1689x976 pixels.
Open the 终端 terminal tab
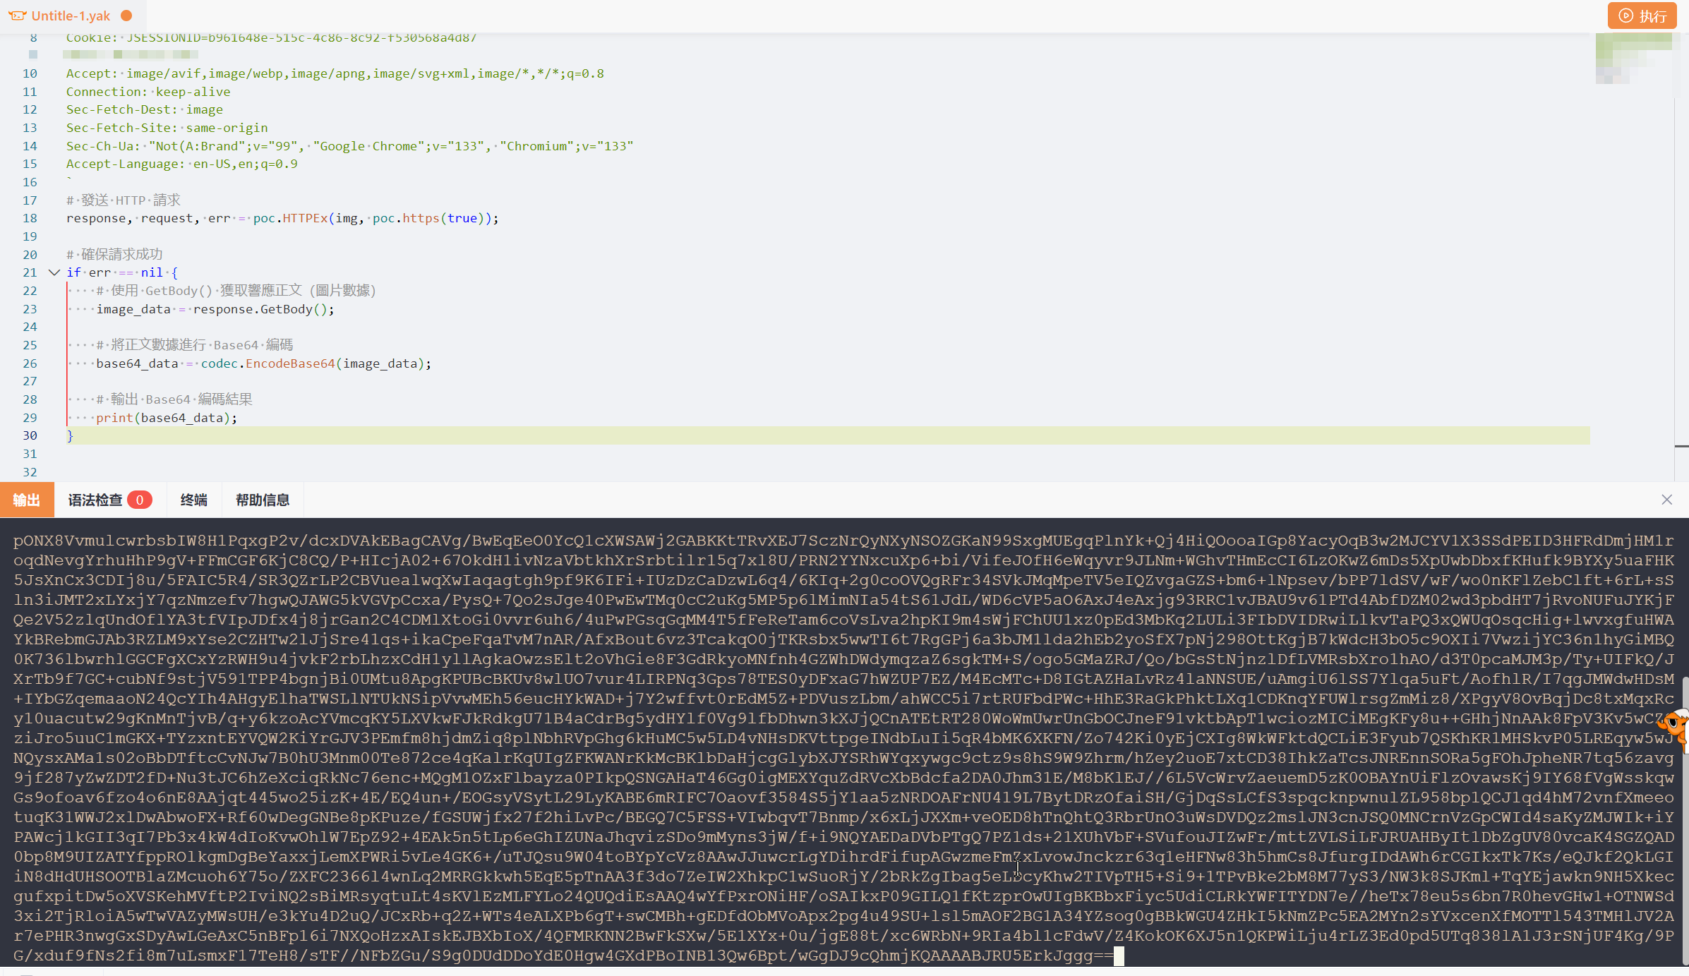coord(193,500)
